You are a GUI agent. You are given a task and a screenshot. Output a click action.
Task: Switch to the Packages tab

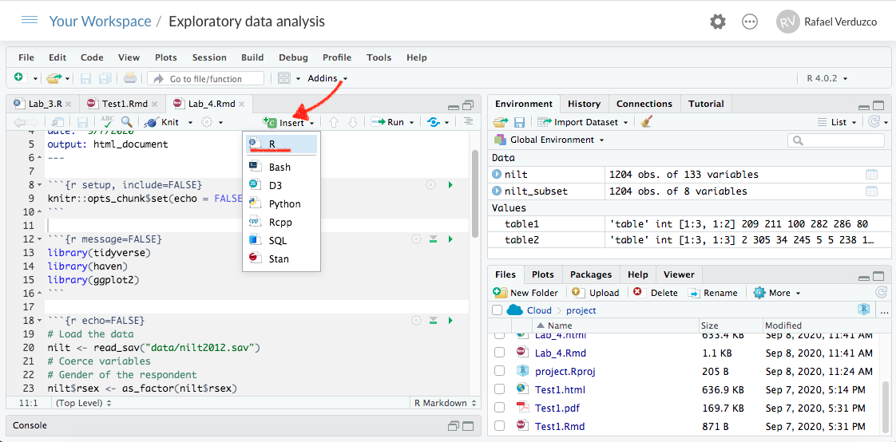591,274
